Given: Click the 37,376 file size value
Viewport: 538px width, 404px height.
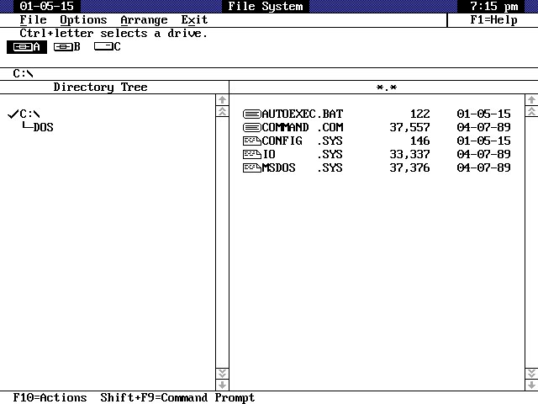Looking at the screenshot, I should point(409,167).
